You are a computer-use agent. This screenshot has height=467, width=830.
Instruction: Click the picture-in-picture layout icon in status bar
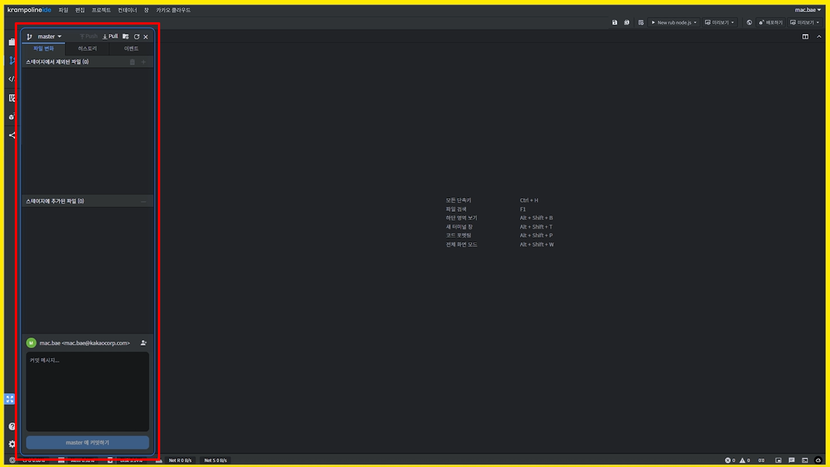tap(778, 460)
